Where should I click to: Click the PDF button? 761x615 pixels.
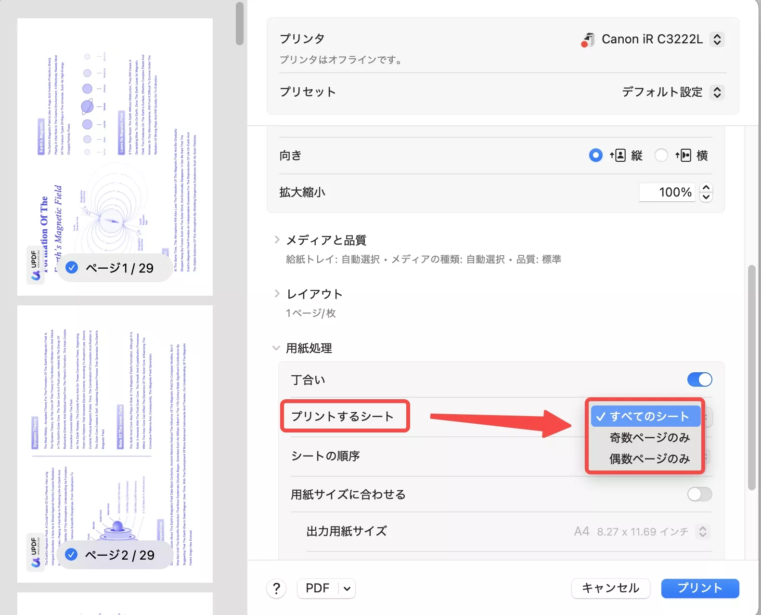pos(318,588)
